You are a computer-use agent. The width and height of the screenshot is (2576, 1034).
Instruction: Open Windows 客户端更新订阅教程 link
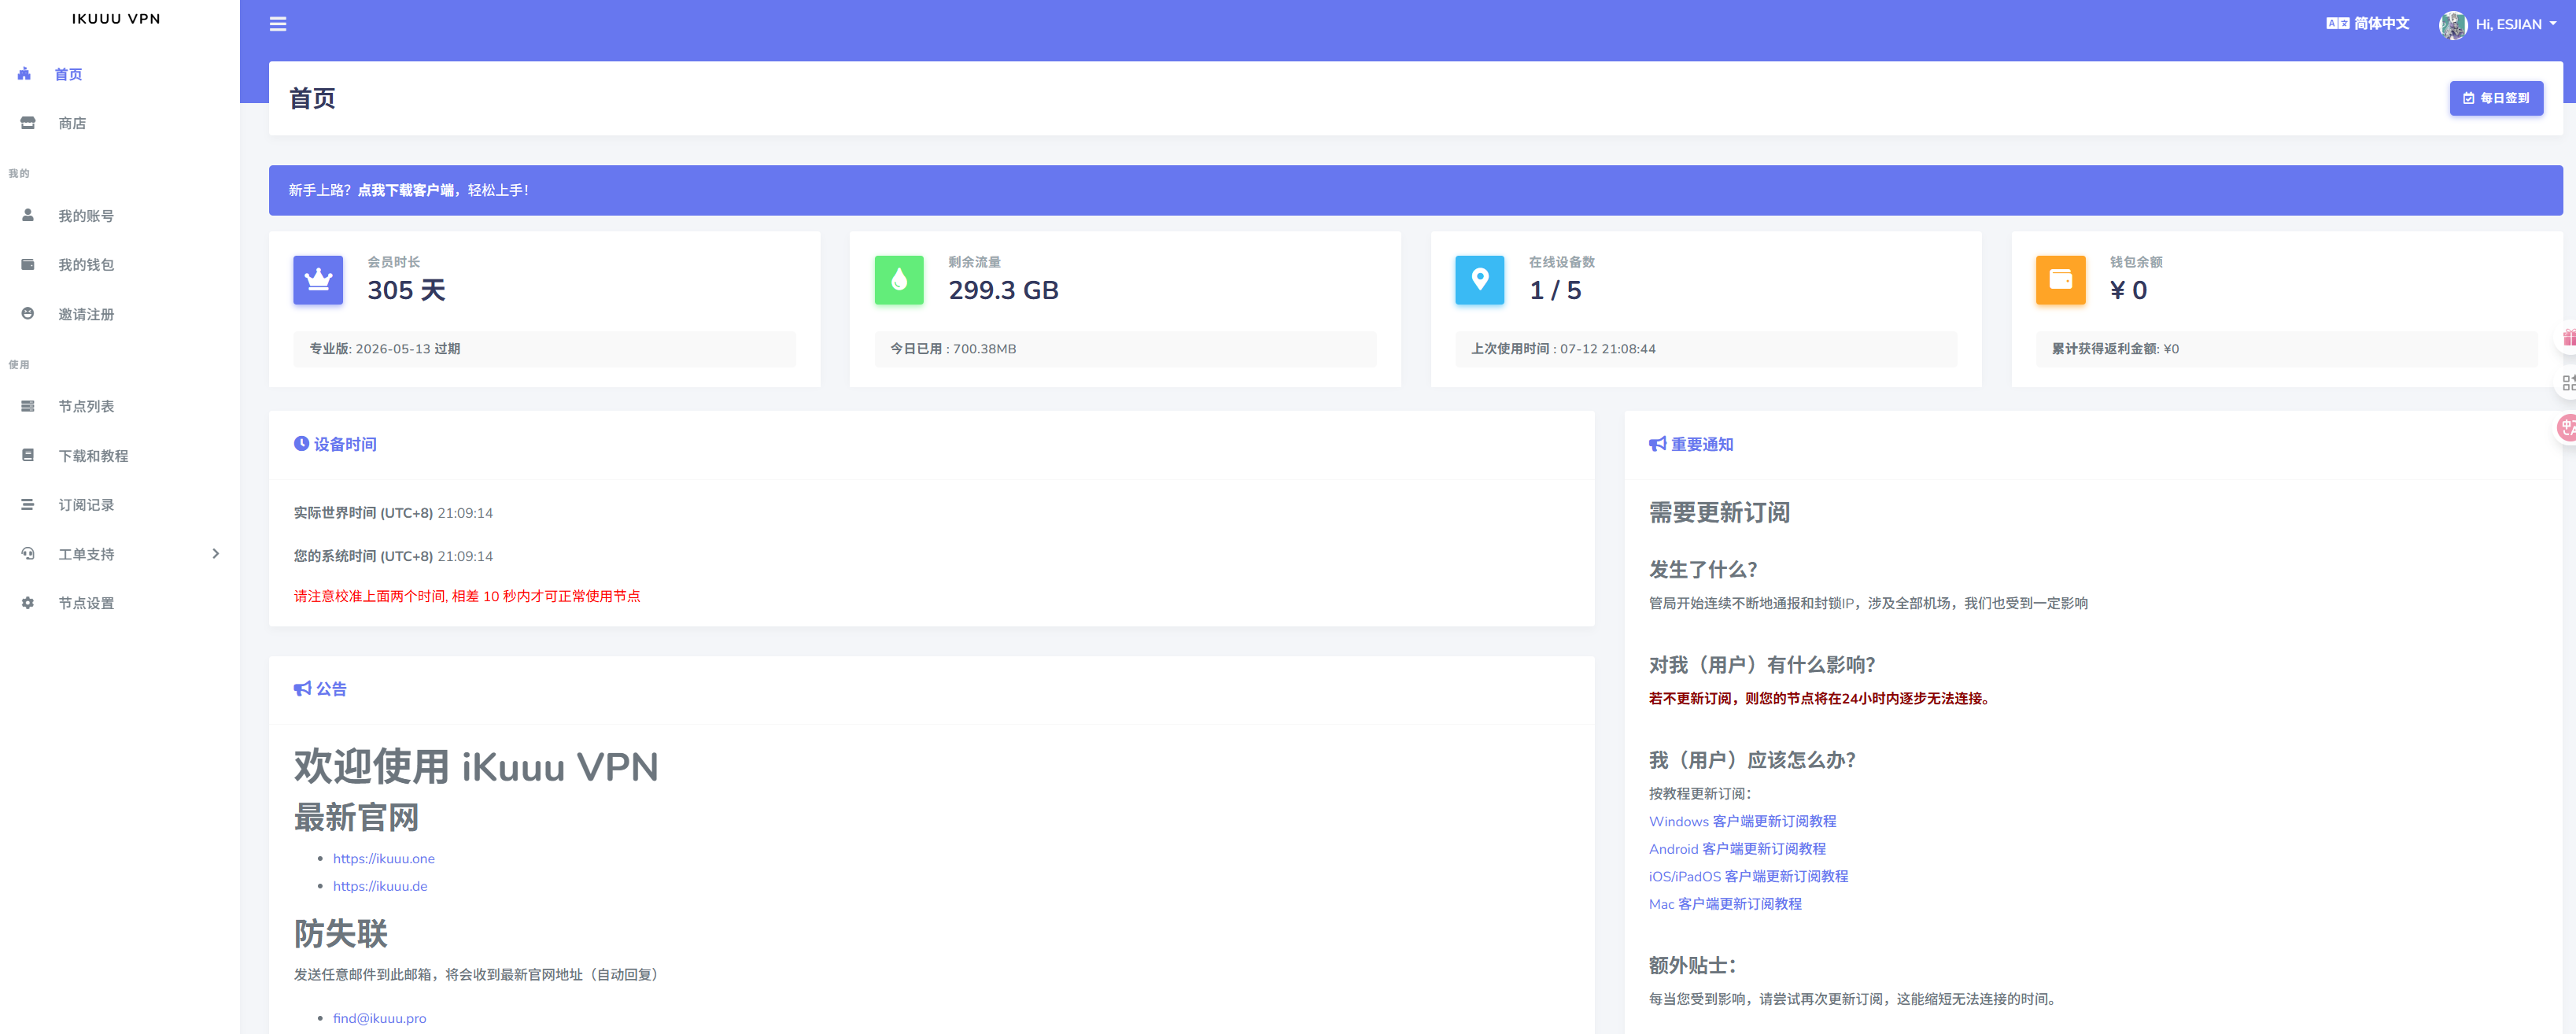(1742, 821)
